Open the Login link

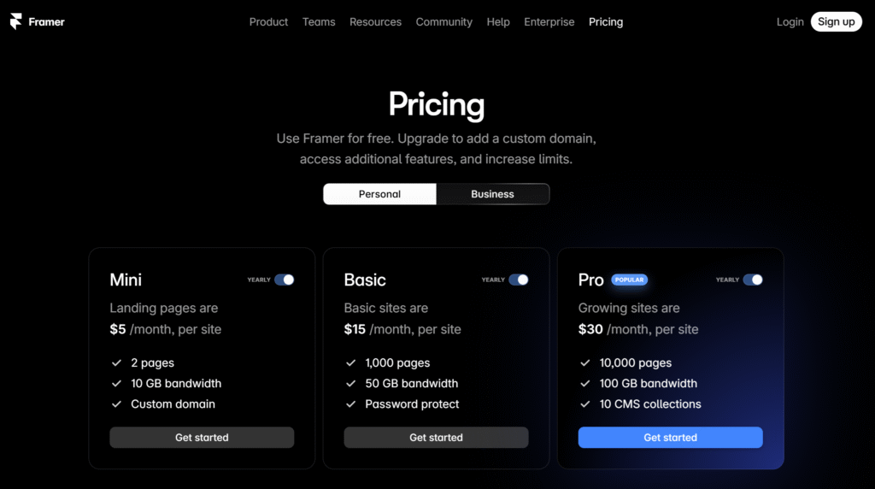[x=790, y=21]
